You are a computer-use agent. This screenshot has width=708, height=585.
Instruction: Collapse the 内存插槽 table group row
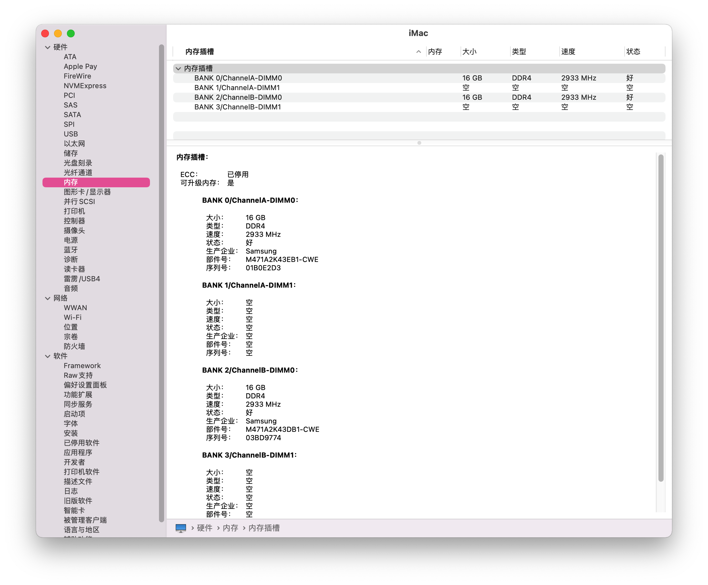178,69
